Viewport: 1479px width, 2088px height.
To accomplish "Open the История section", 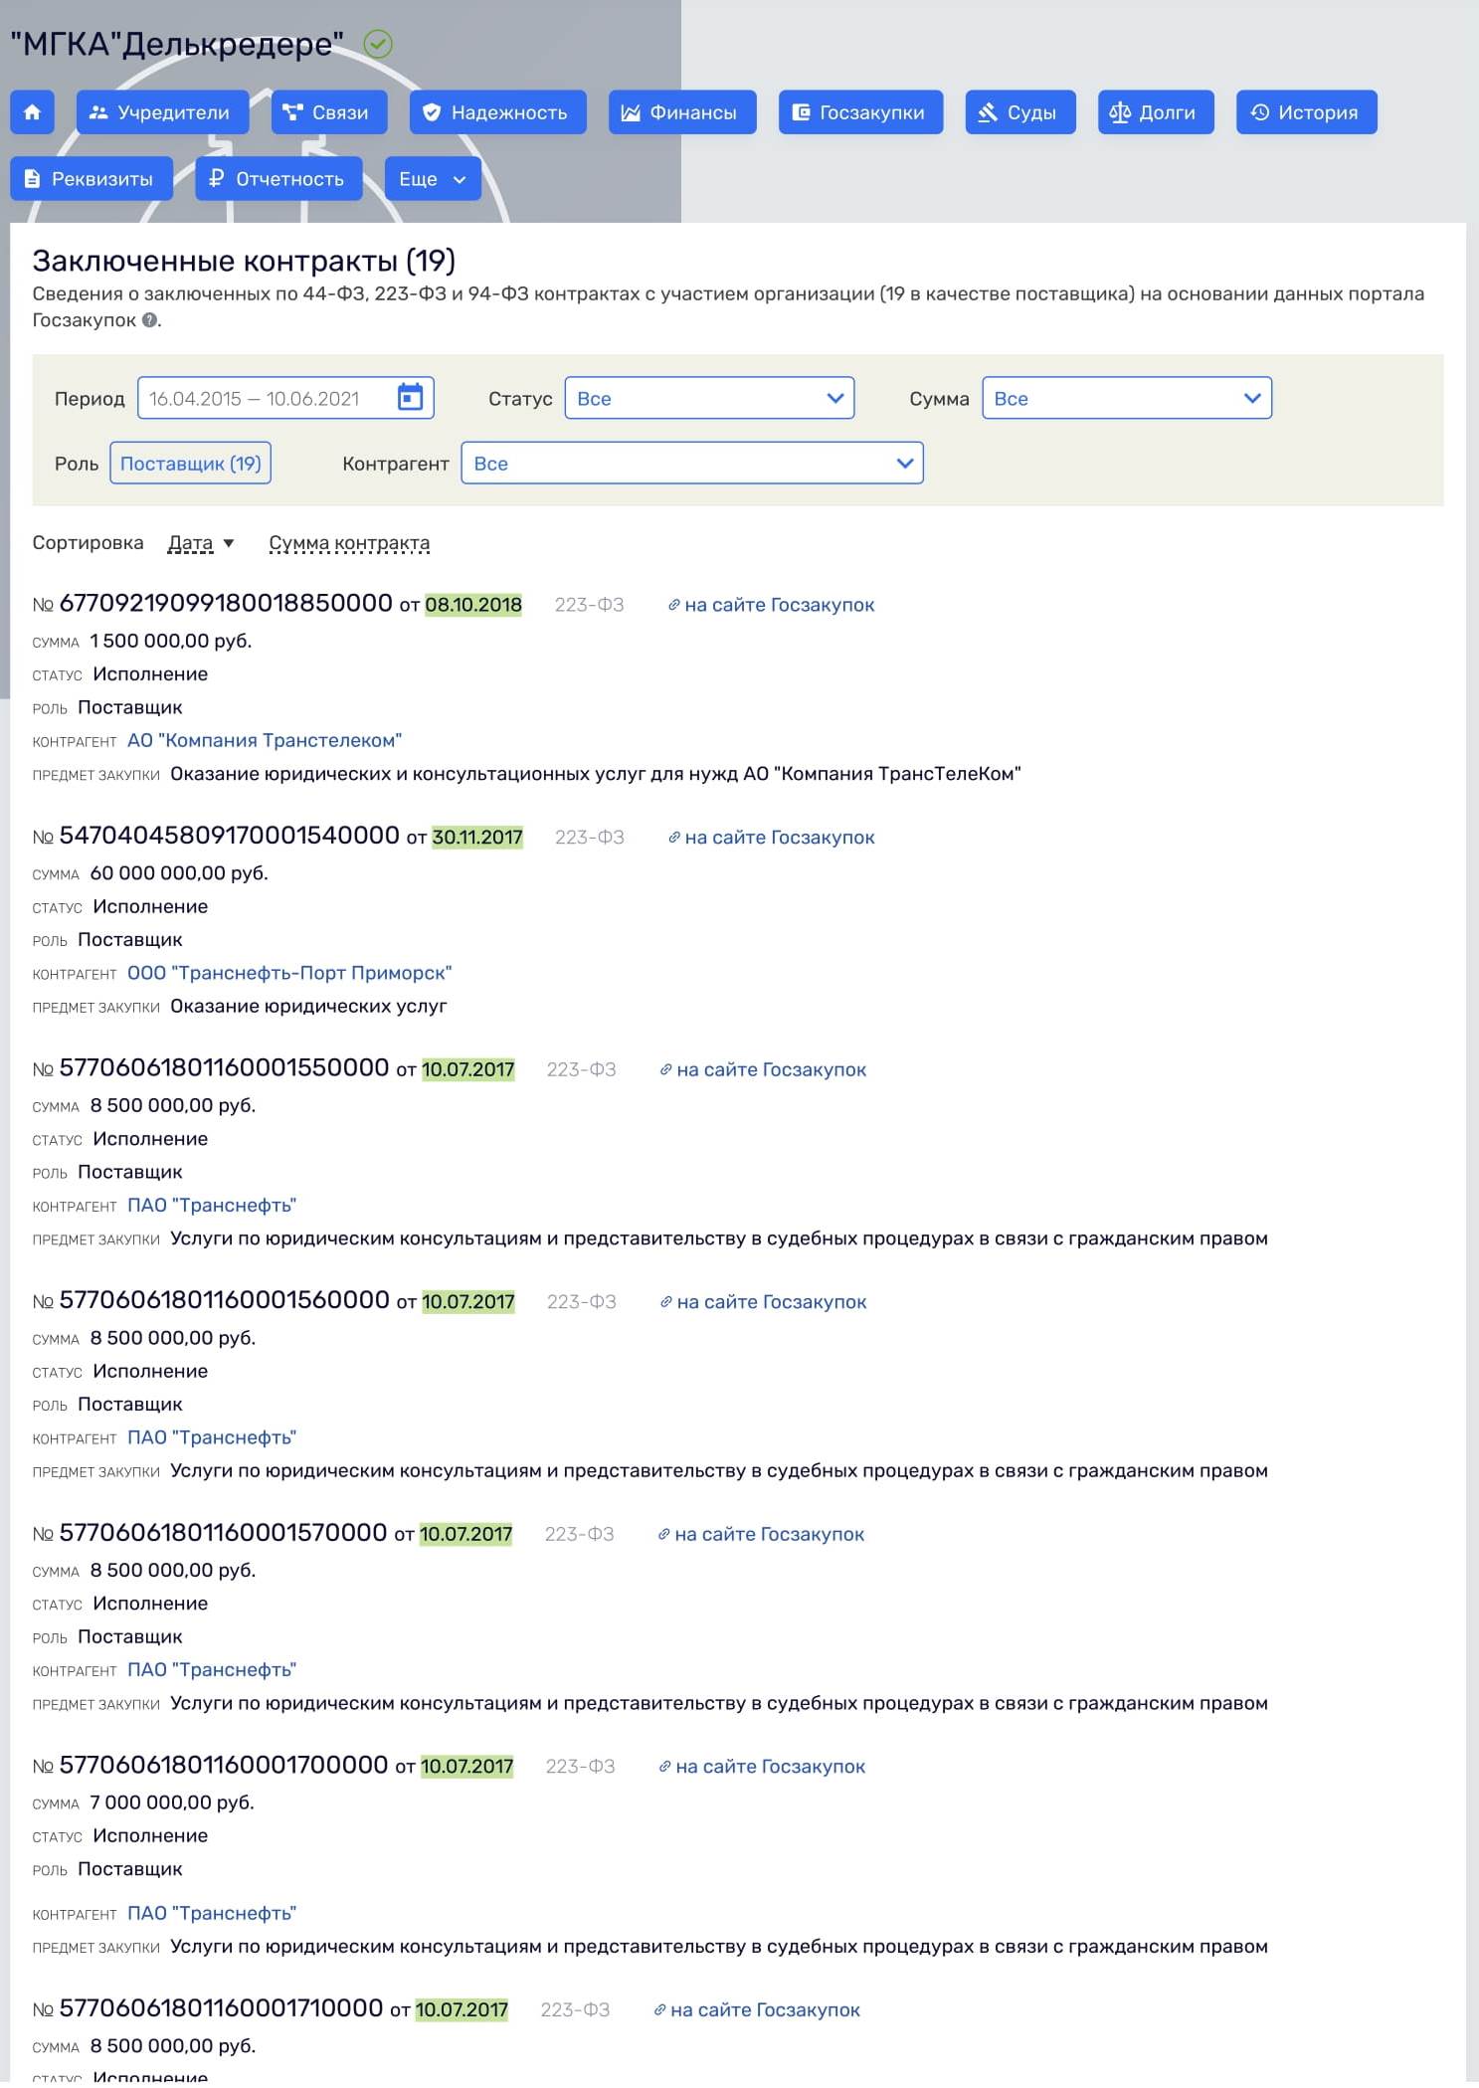I will pyautogui.click(x=1307, y=112).
